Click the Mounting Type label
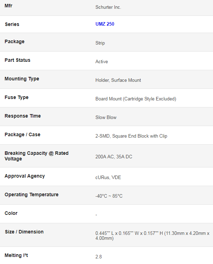This screenshot has height=264, width=213. click(x=22, y=79)
